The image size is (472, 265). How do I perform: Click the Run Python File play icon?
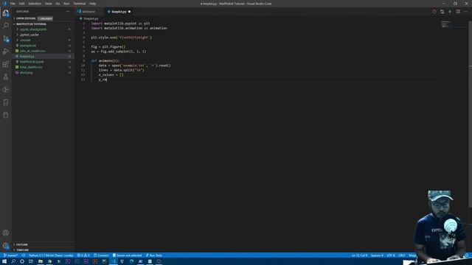click(450, 12)
